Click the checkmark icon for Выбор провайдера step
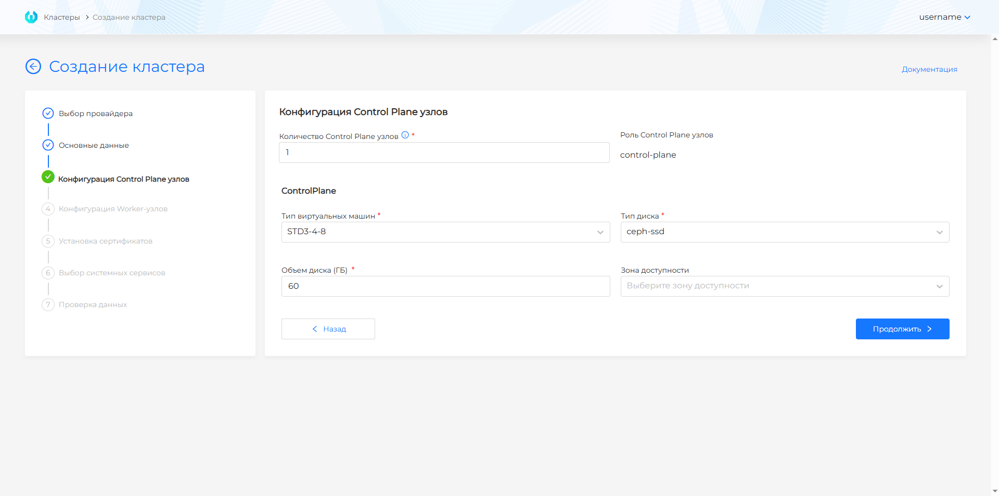Screen dimensions: 999x496 click(x=48, y=113)
